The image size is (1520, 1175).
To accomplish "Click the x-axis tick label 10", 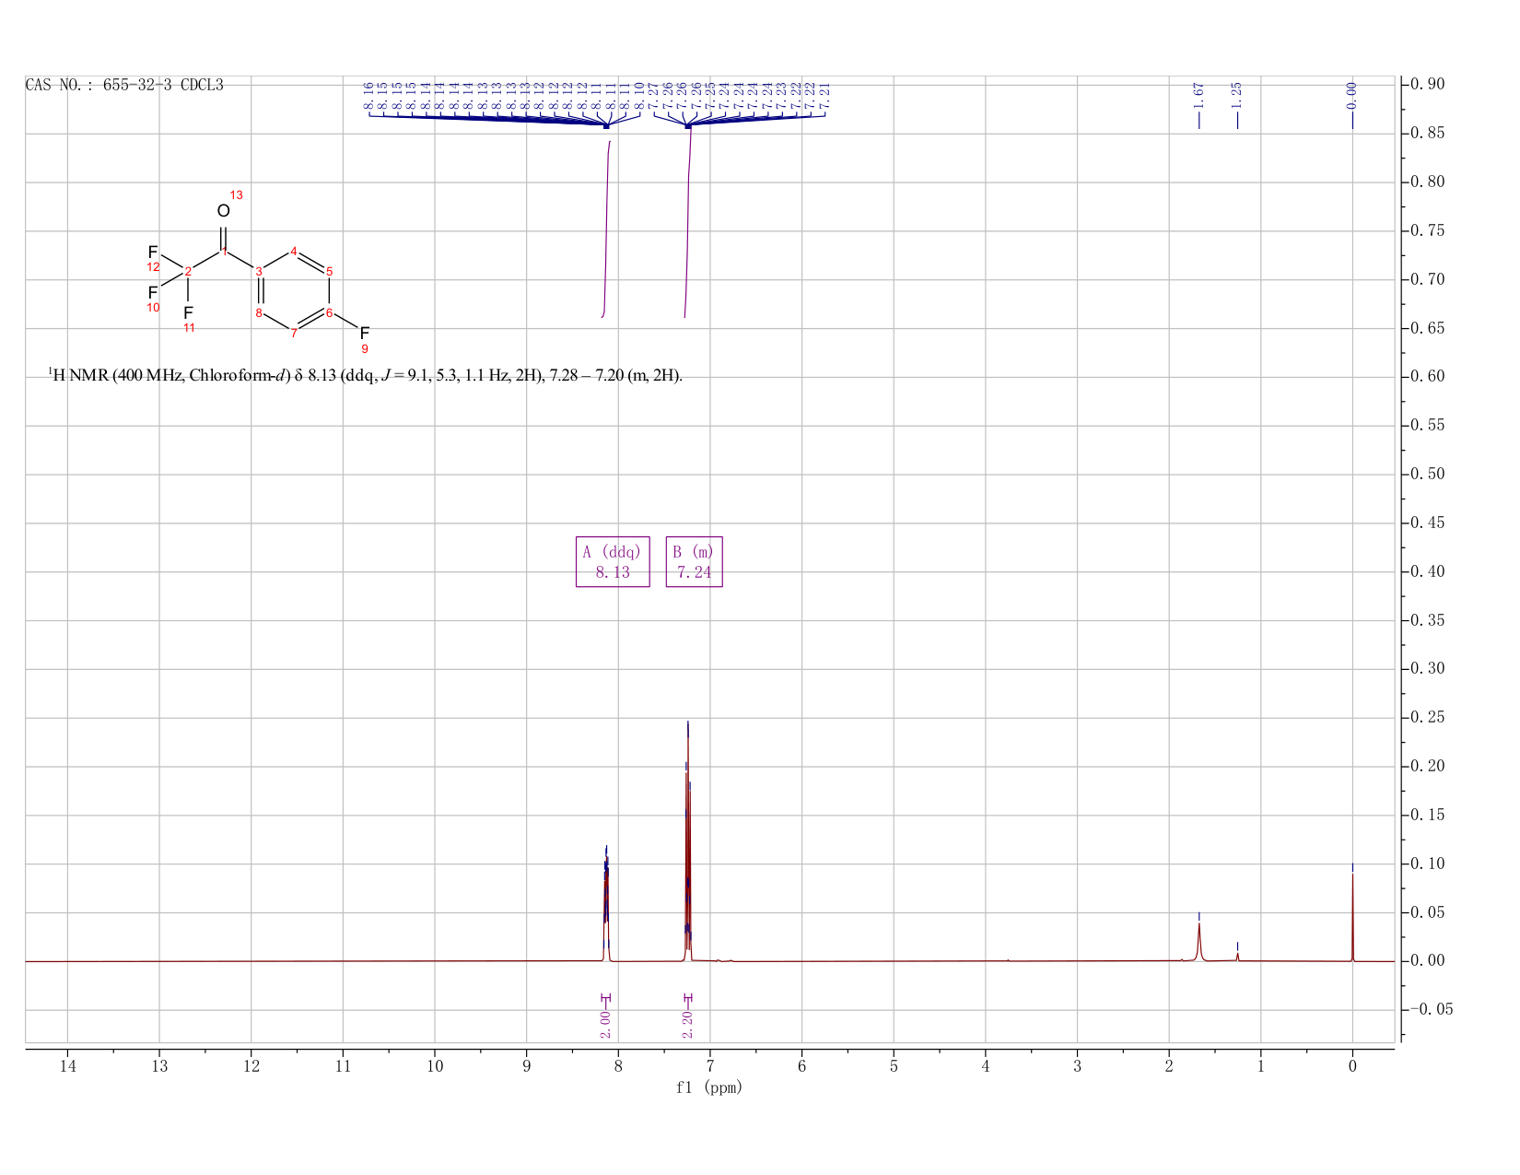I will (435, 1066).
